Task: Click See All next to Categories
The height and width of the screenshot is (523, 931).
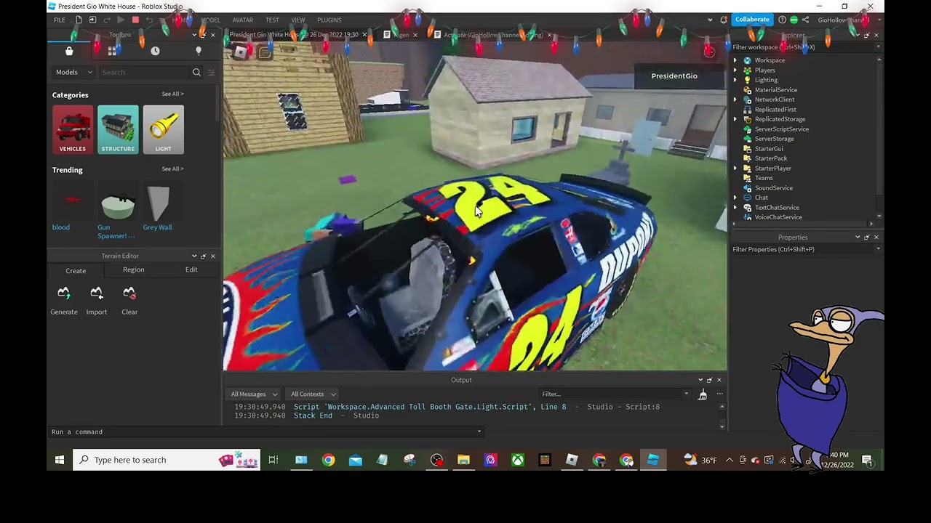Action: (172, 94)
